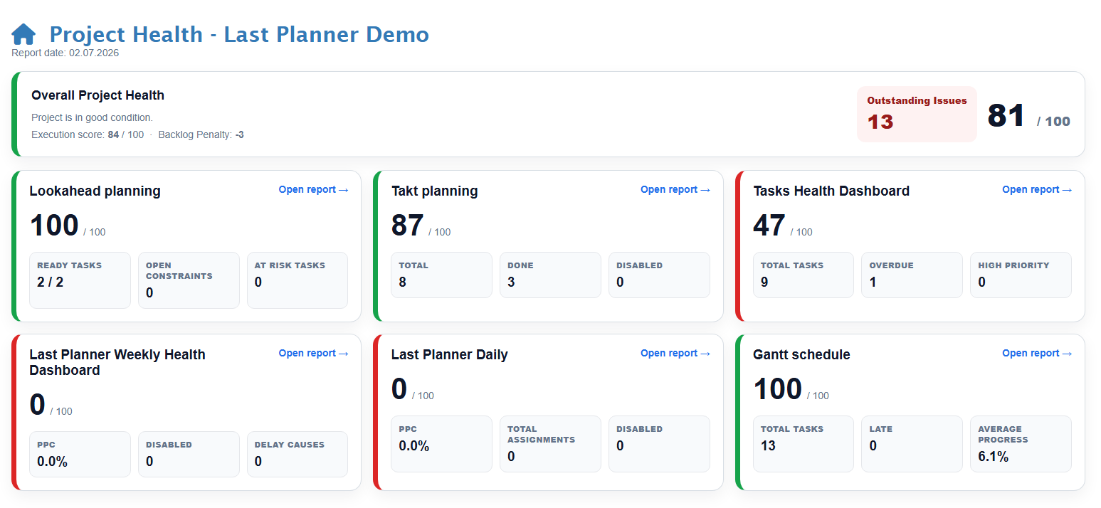This screenshot has height=508, width=1101.
Task: Select the Overdue tile in Tasks Health
Action: coord(912,275)
